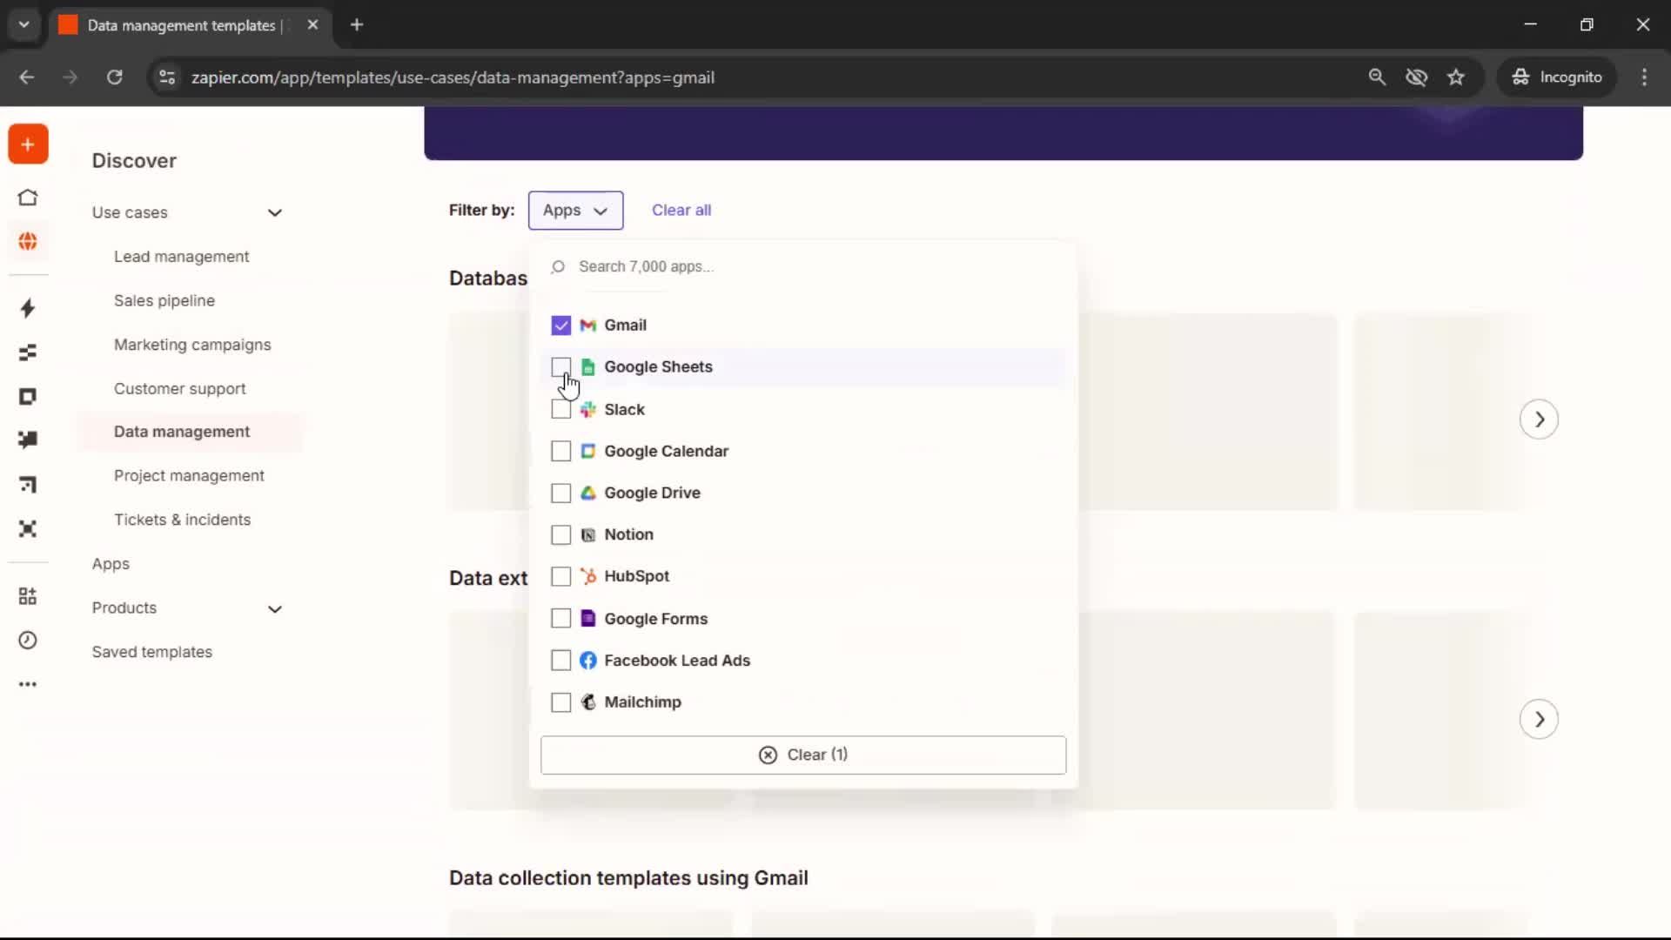Screen dimensions: 1671x940
Task: Open Customer support use case
Action: (179, 389)
